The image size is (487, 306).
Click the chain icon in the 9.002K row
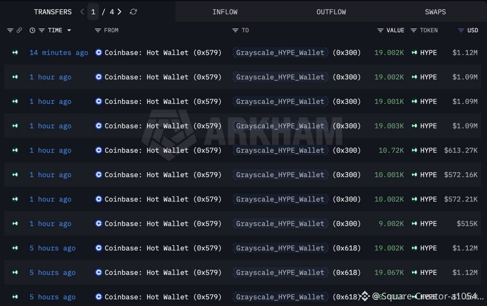click(x=15, y=224)
